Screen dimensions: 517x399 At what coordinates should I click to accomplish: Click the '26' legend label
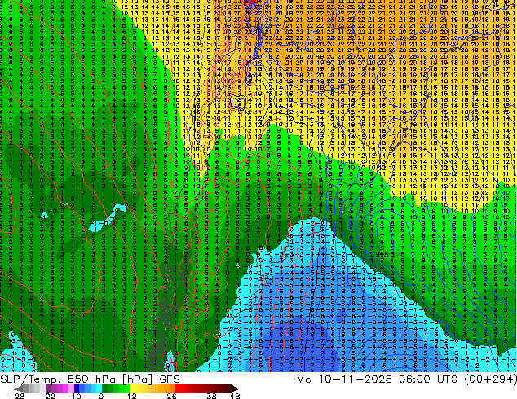point(171,396)
